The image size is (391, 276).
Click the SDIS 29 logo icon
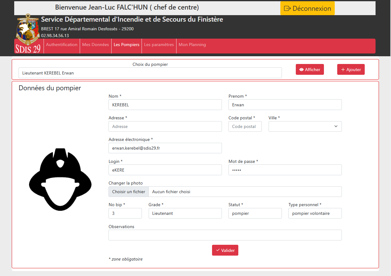pyautogui.click(x=28, y=33)
